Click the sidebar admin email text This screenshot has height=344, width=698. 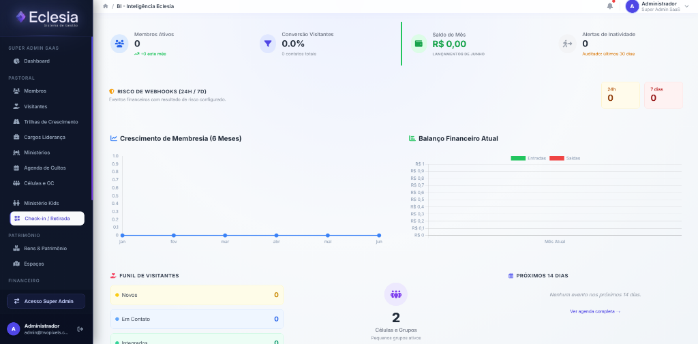tap(46, 332)
